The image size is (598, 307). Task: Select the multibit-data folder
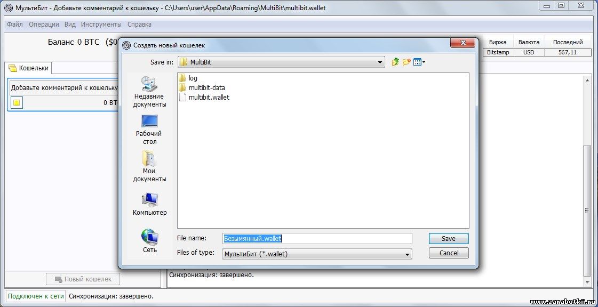pos(202,87)
